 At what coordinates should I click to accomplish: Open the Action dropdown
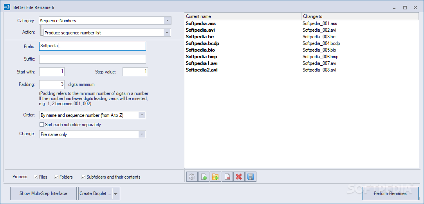coord(167,33)
